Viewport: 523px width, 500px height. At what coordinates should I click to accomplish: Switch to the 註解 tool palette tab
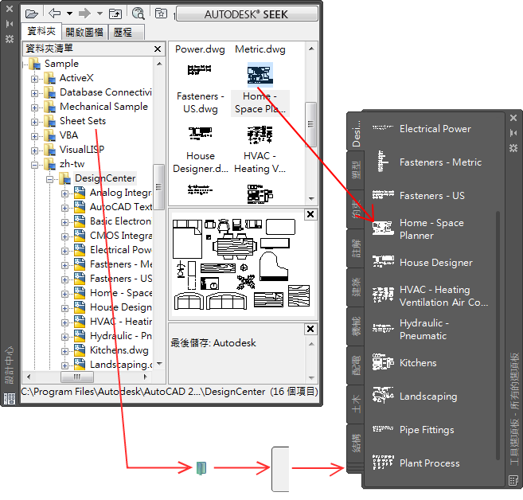356,248
